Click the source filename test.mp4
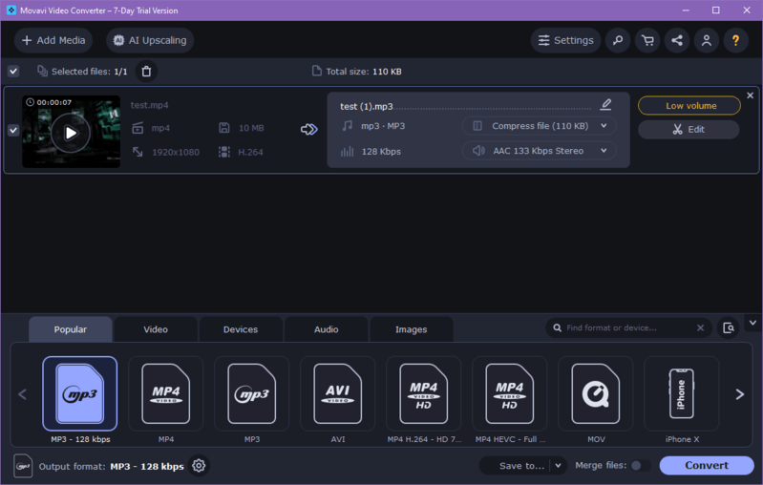763x485 pixels. click(x=149, y=105)
